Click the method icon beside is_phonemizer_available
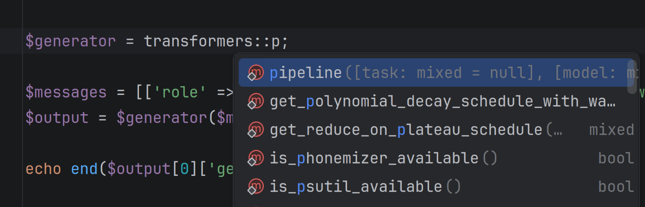 255,158
